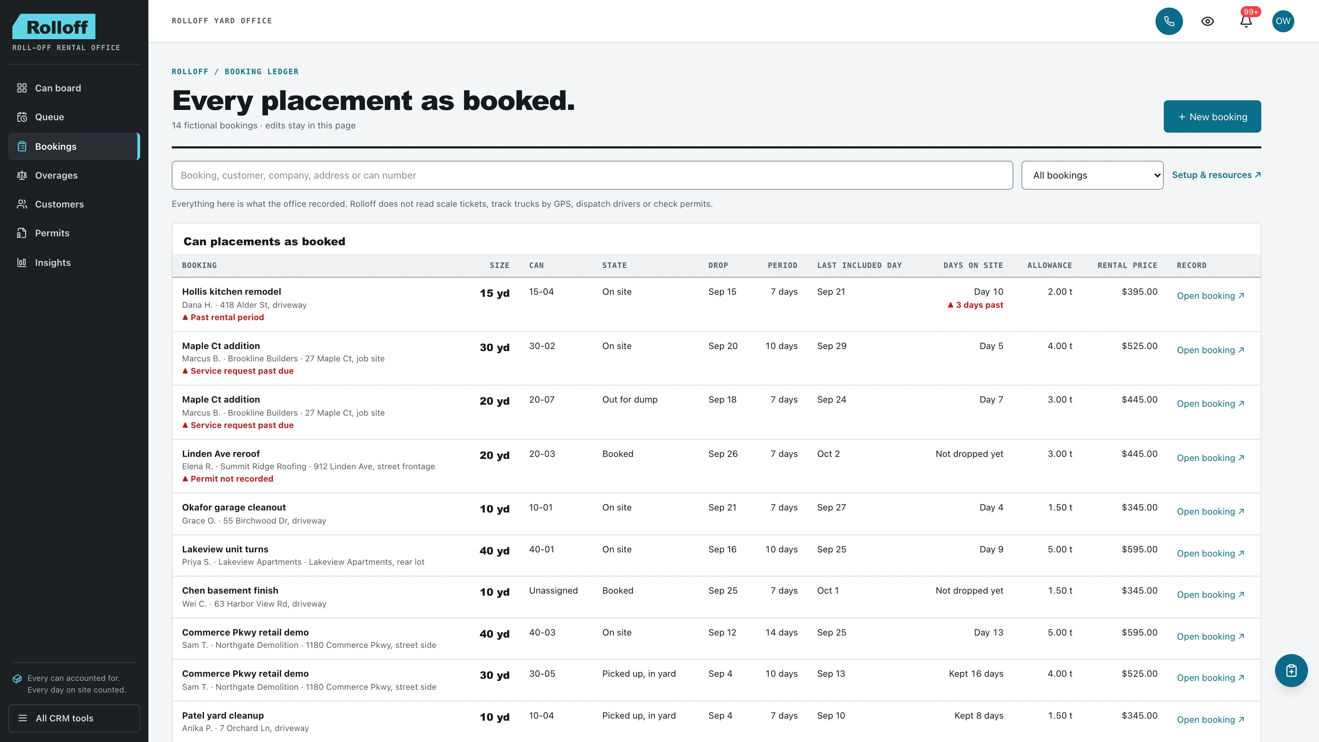Open the Setup & resources link

click(x=1216, y=175)
